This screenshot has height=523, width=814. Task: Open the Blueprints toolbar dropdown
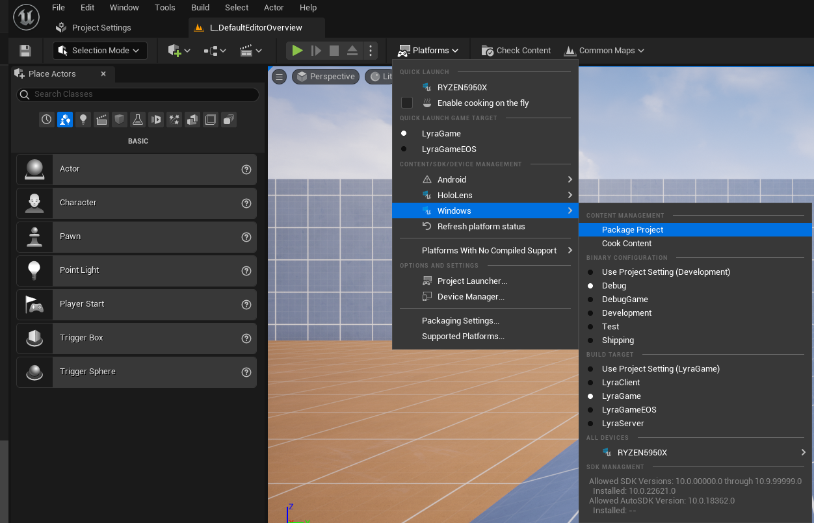[x=215, y=51]
